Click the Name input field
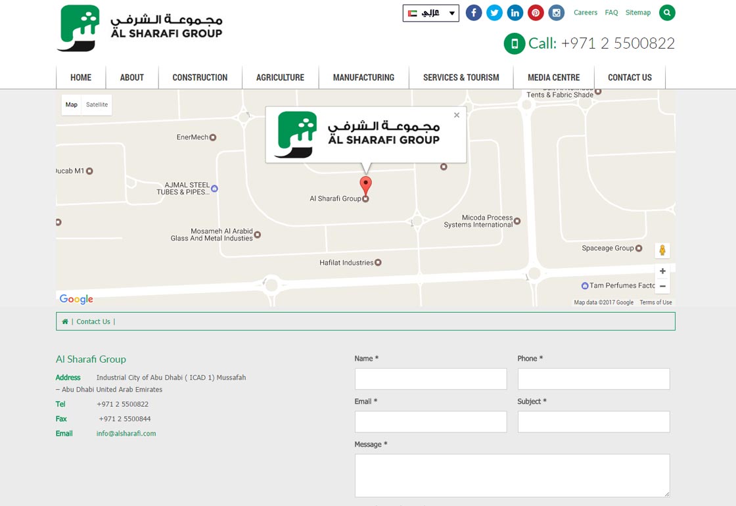Screen dimensions: 736x506 [431, 379]
